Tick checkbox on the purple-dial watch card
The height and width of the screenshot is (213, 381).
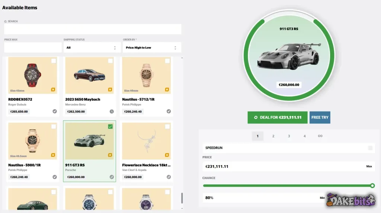167,192
